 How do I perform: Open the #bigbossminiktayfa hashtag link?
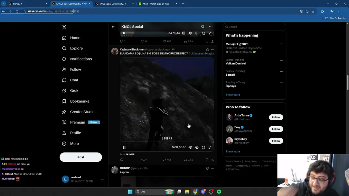click(201, 54)
